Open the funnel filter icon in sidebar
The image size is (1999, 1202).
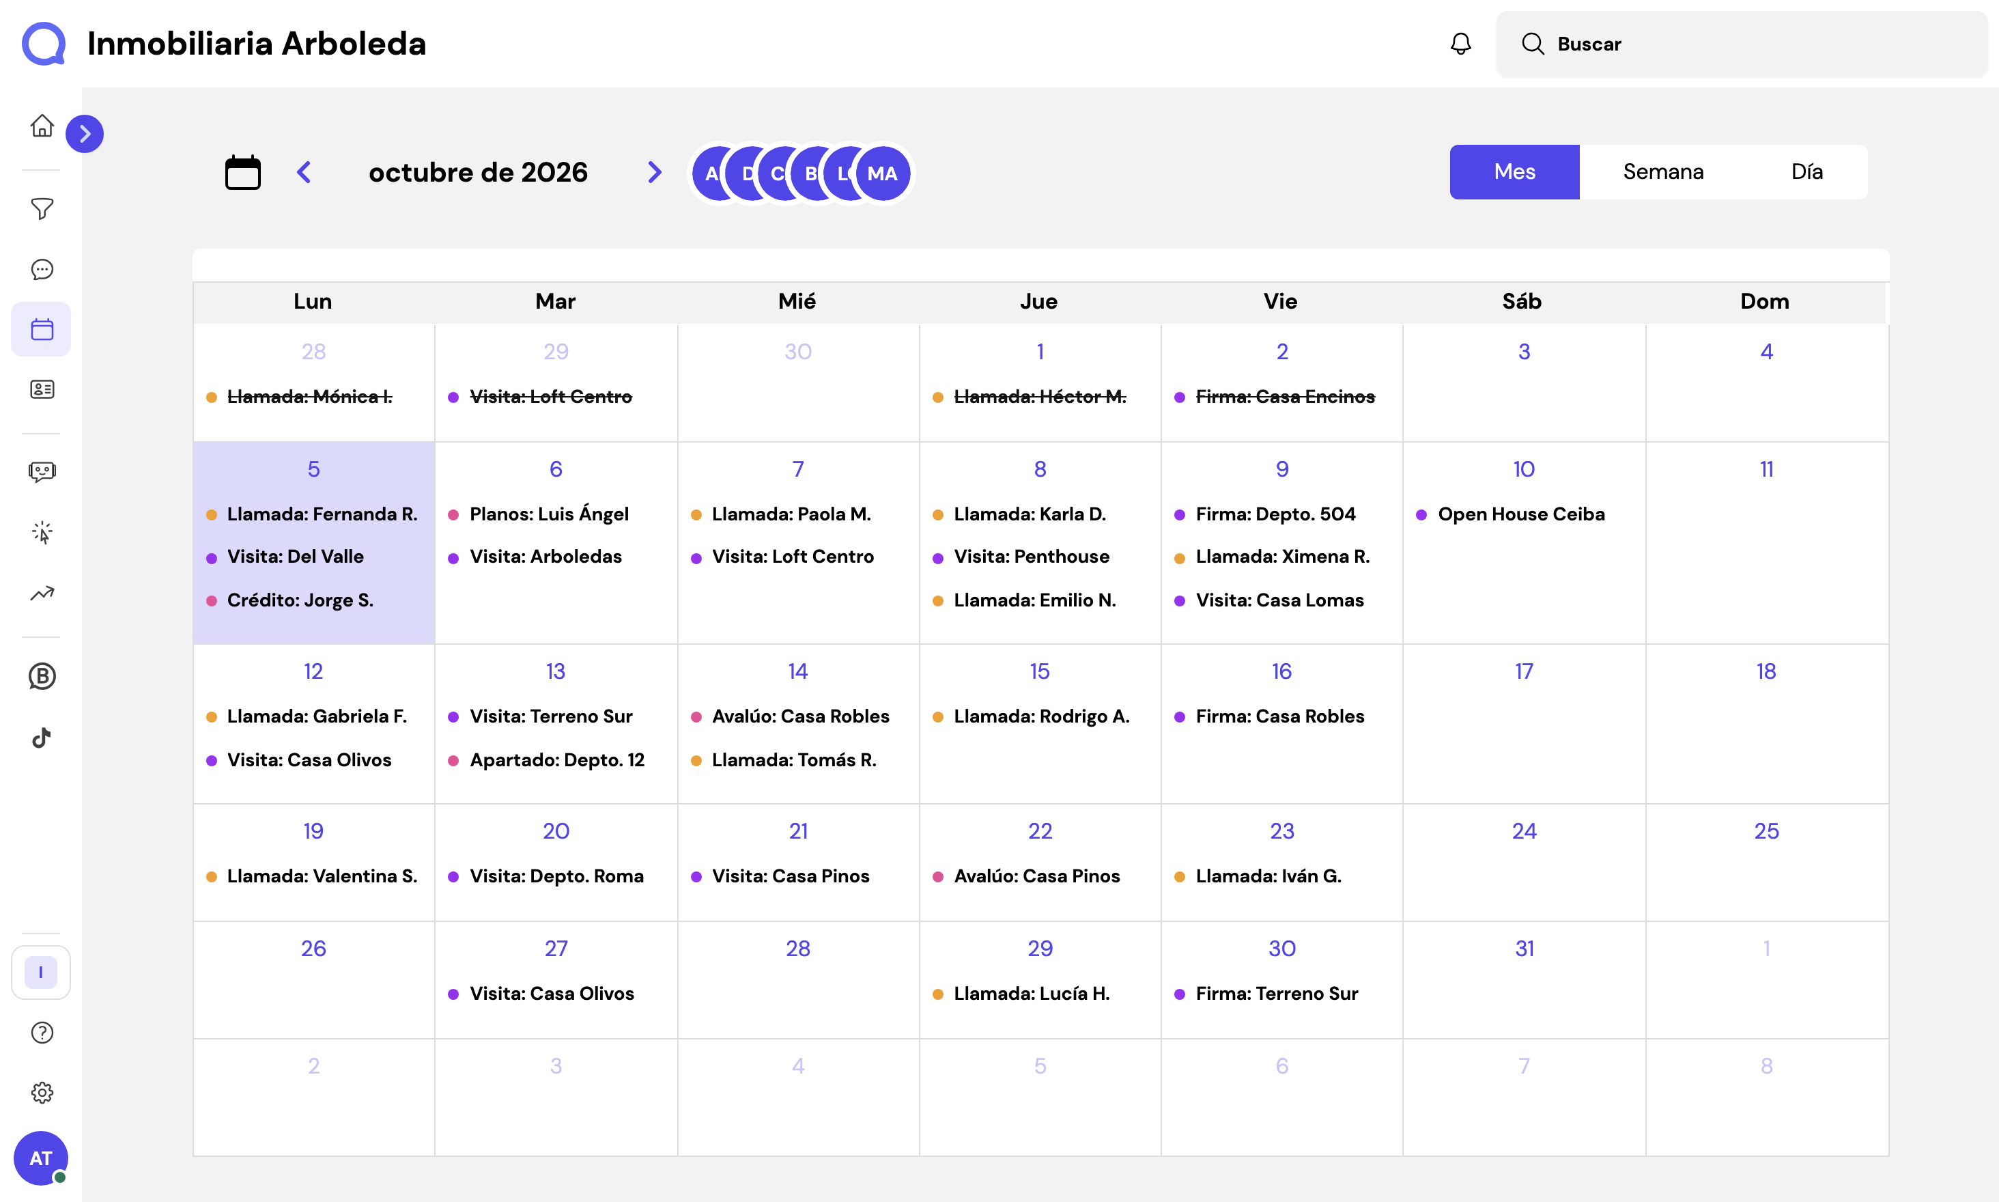42,209
